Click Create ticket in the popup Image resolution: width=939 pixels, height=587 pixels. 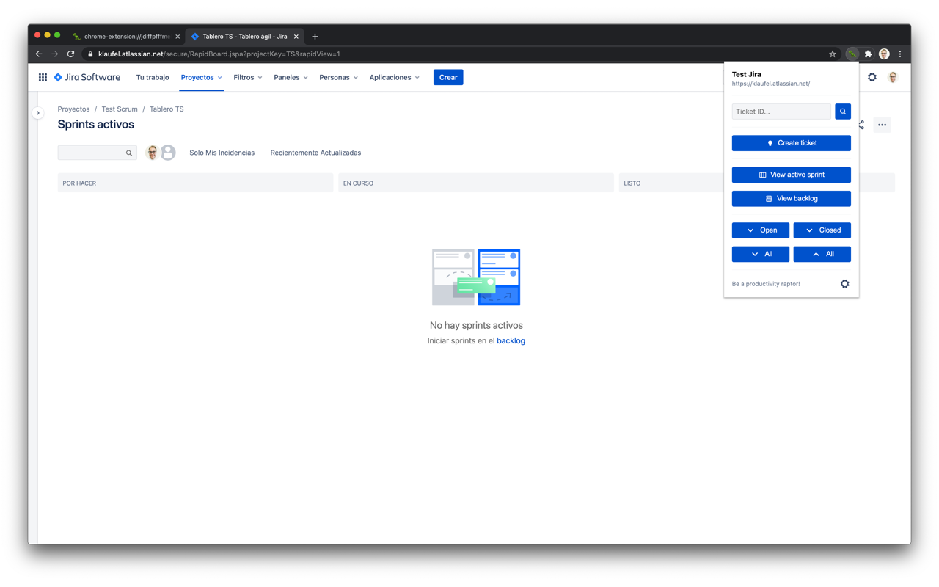[x=792, y=143]
